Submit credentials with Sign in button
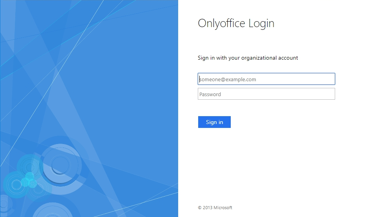 214,122
